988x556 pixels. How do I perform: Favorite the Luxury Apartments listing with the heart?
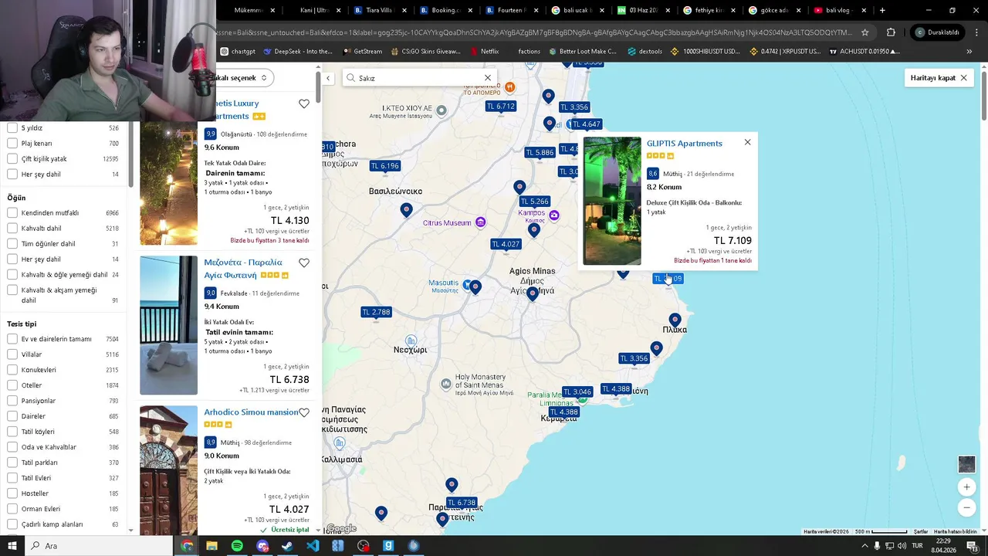pyautogui.click(x=304, y=103)
